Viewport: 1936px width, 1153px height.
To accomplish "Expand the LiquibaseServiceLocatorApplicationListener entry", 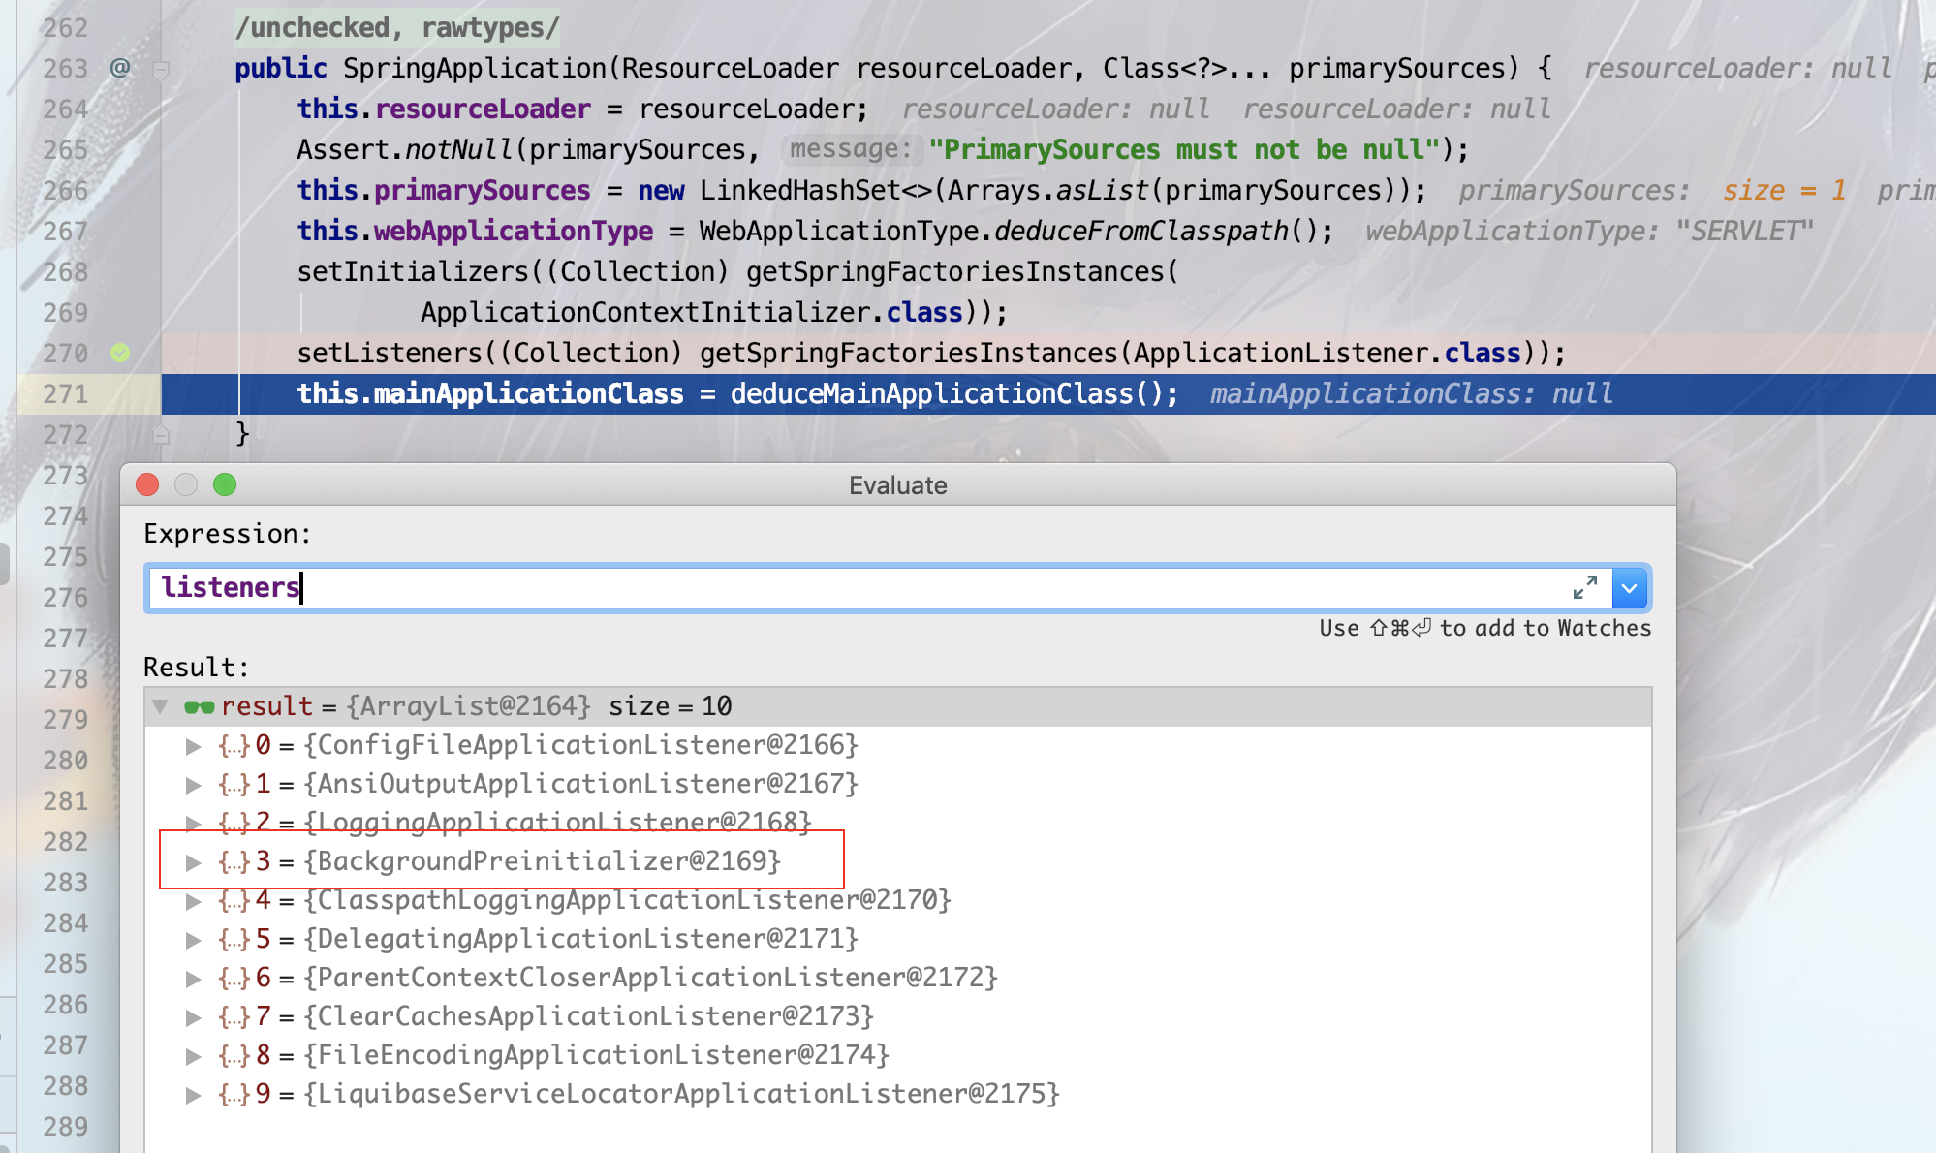I will tap(194, 1095).
